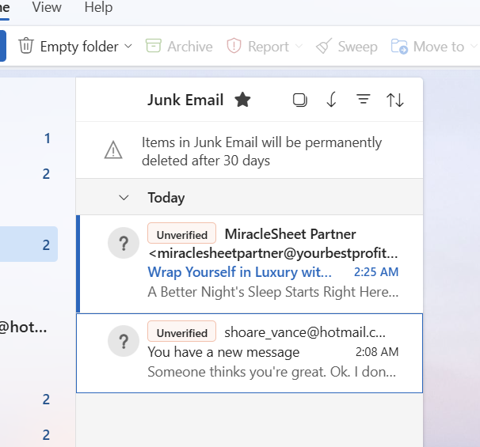480x447 pixels.
Task: Click the @hot... account entry in sidebar
Action: [x=23, y=328]
